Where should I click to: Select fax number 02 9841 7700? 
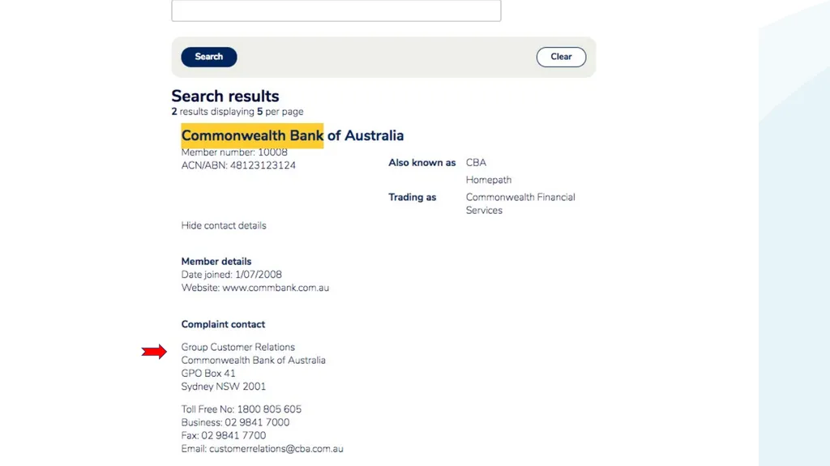pyautogui.click(x=233, y=435)
